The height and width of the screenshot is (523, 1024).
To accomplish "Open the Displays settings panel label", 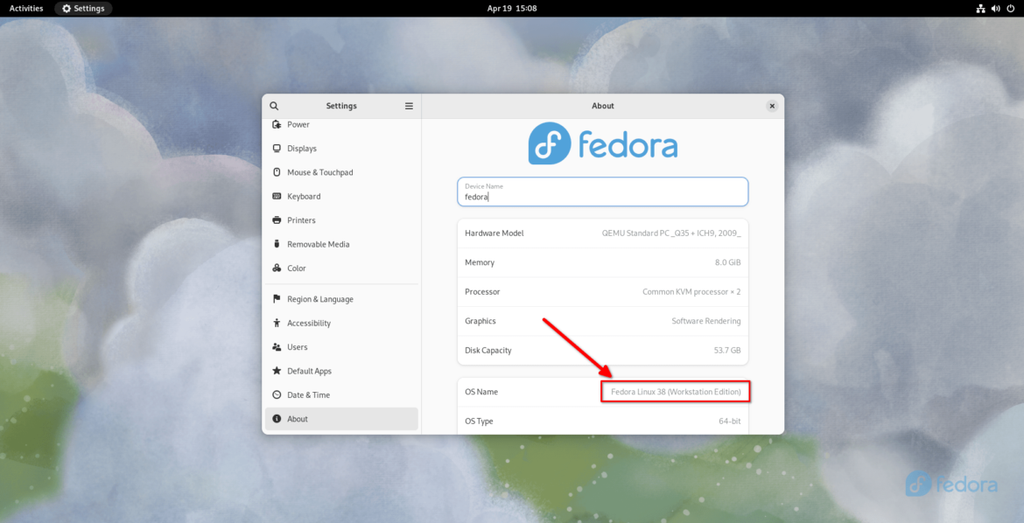I will pyautogui.click(x=302, y=148).
